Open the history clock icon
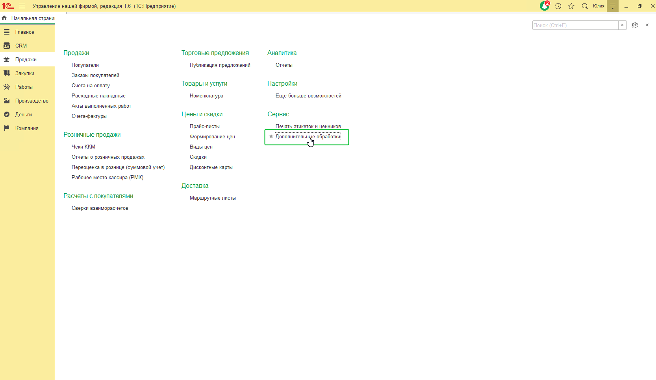Screen dimensions: 656x380 pos(558,6)
